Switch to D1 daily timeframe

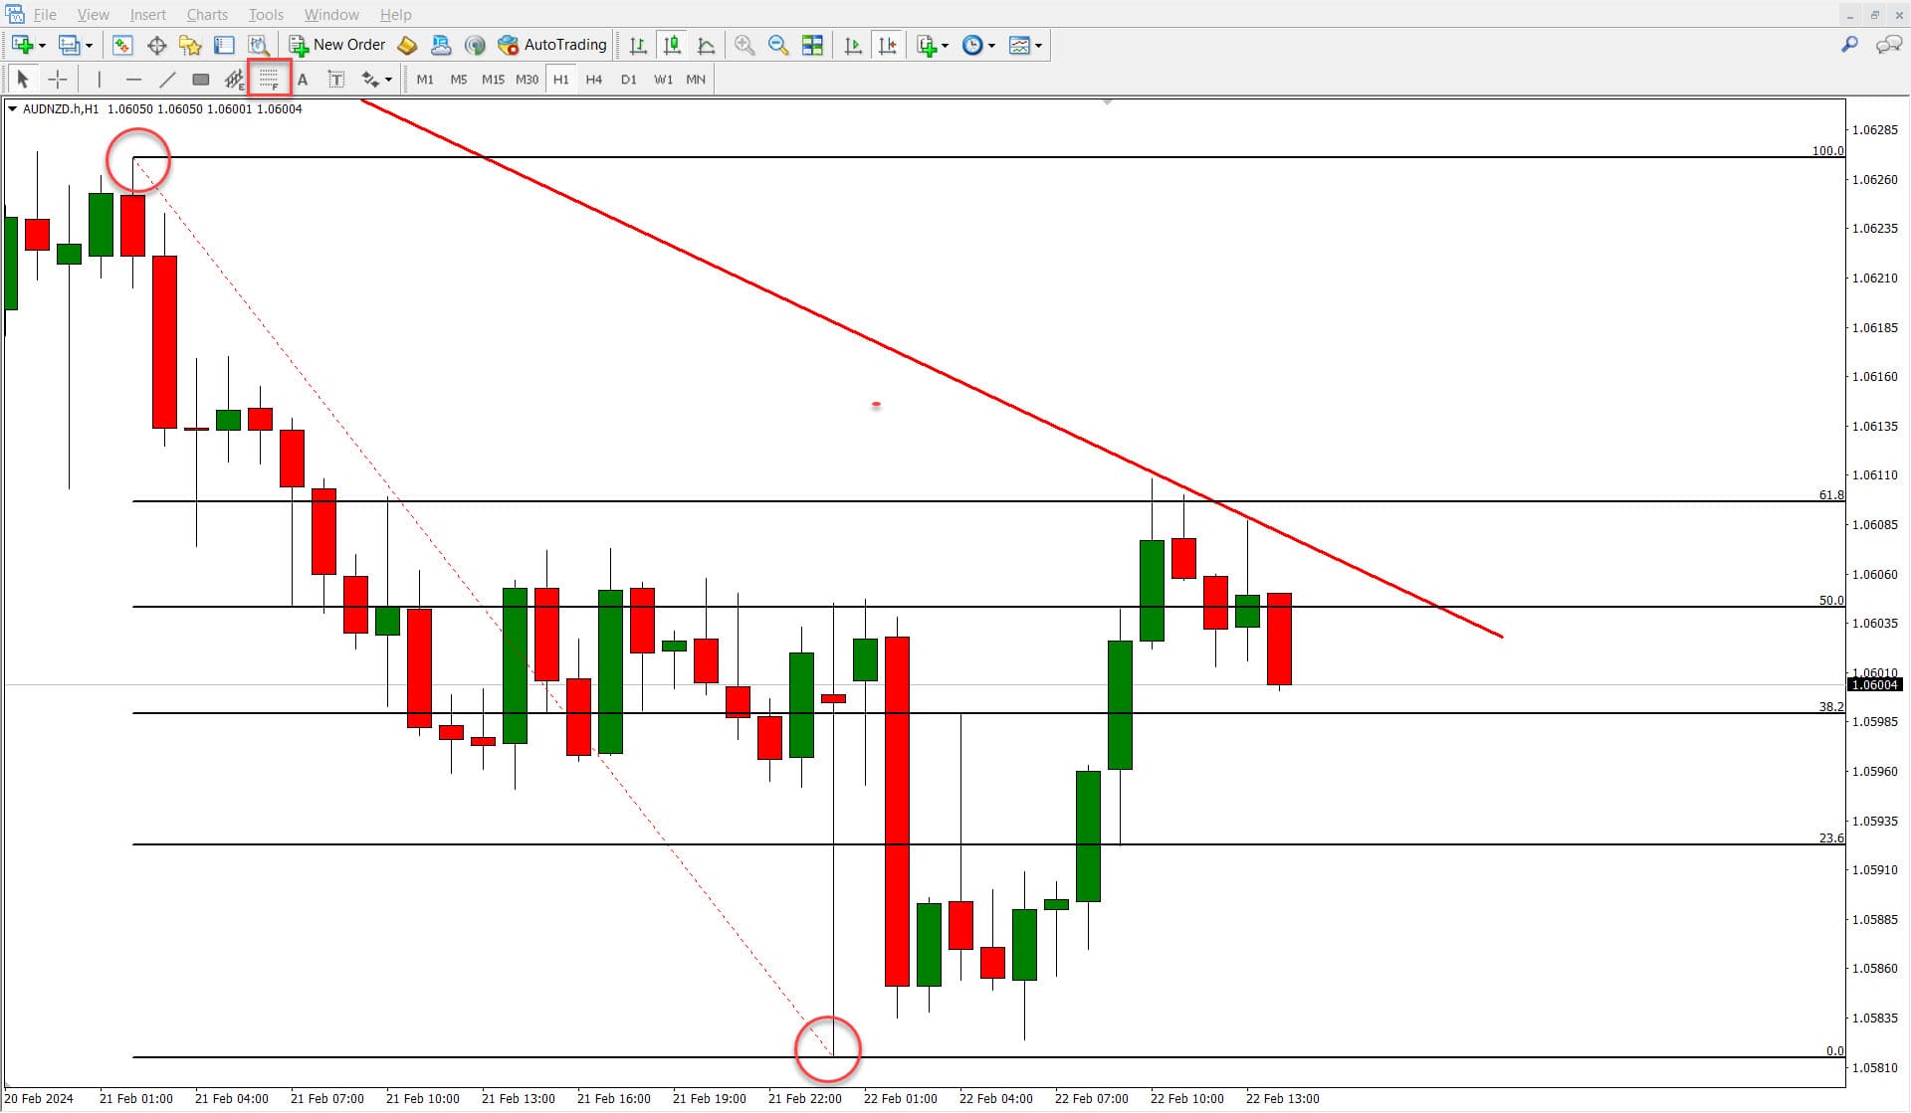(x=628, y=80)
